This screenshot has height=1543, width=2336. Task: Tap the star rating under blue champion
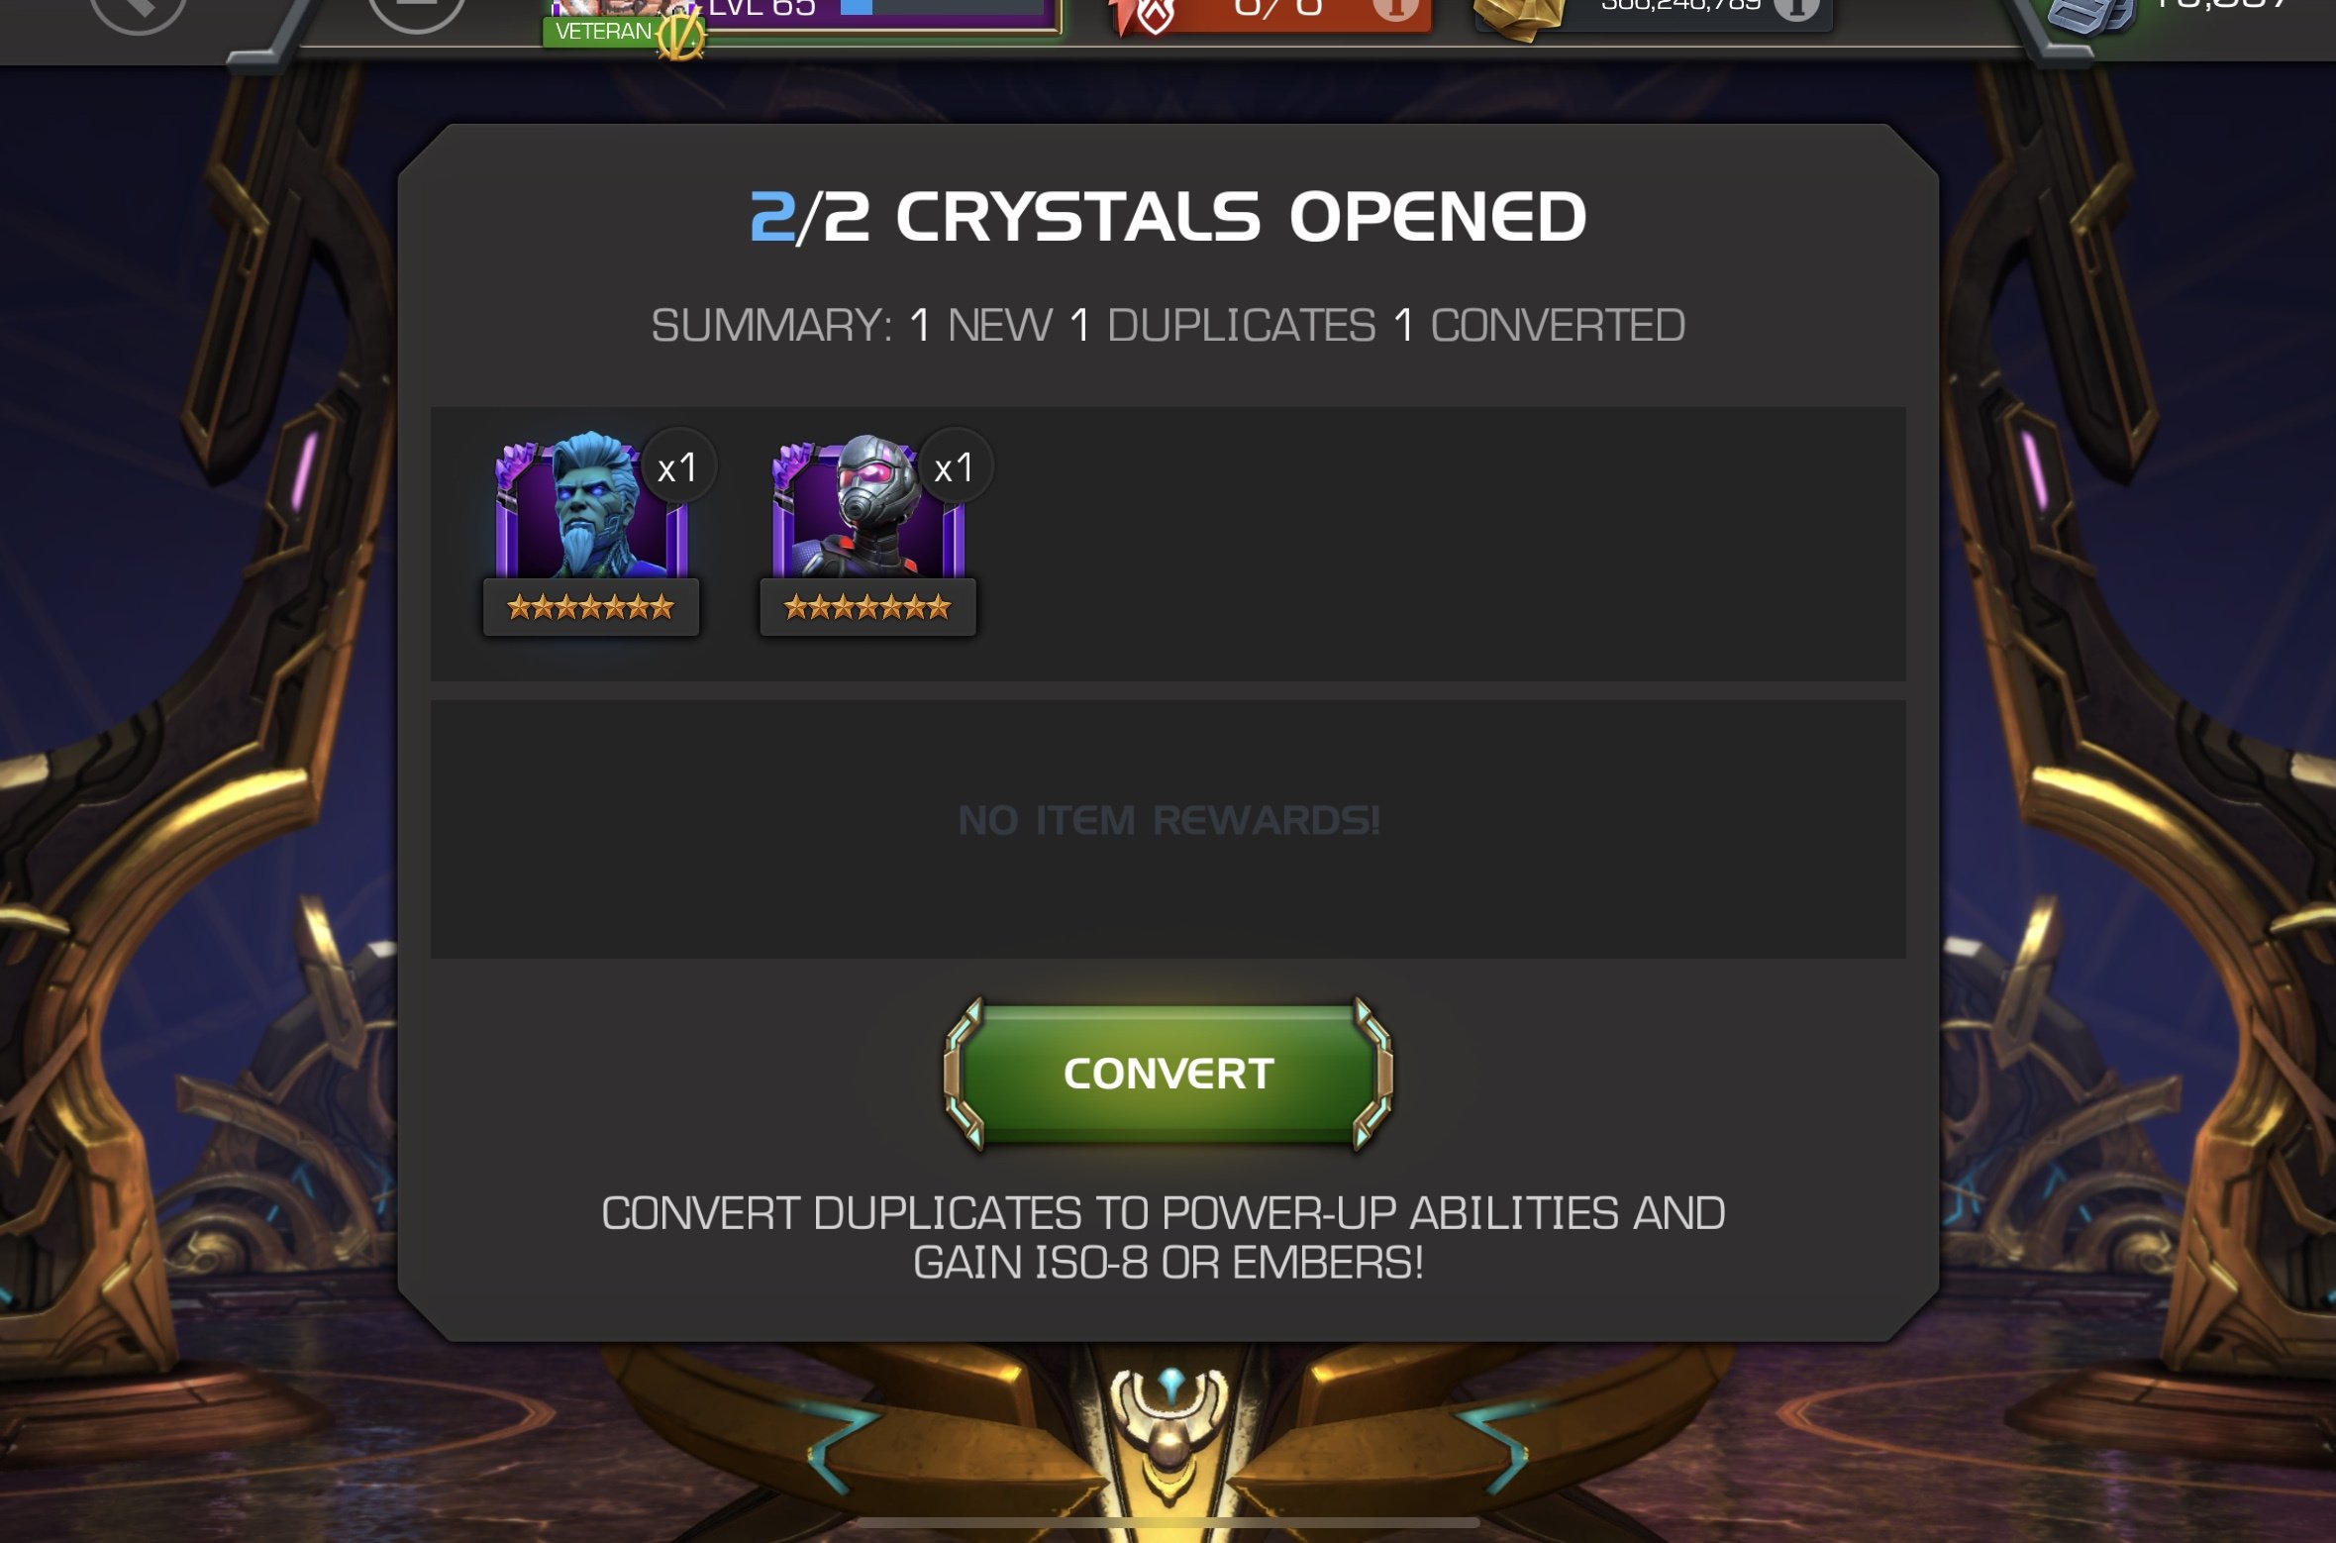tap(591, 607)
